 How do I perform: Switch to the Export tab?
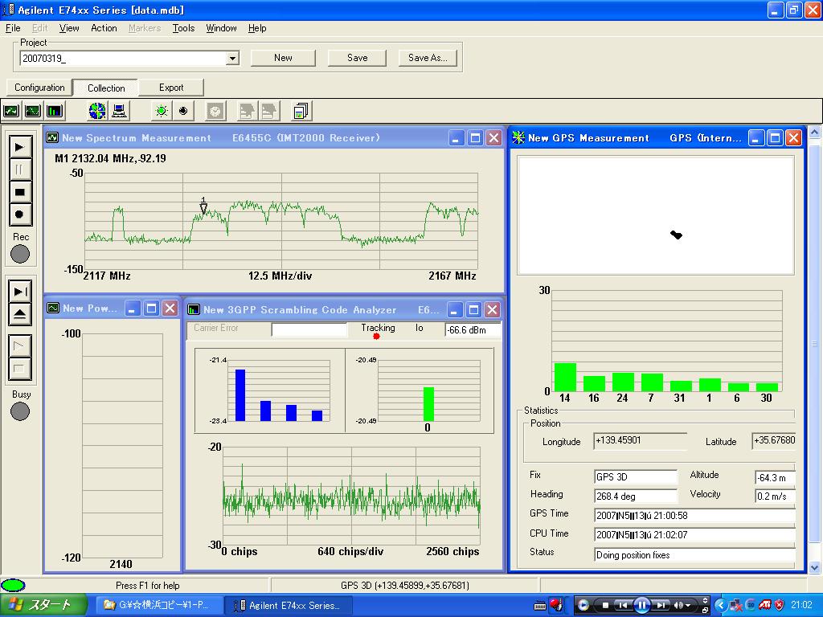171,88
